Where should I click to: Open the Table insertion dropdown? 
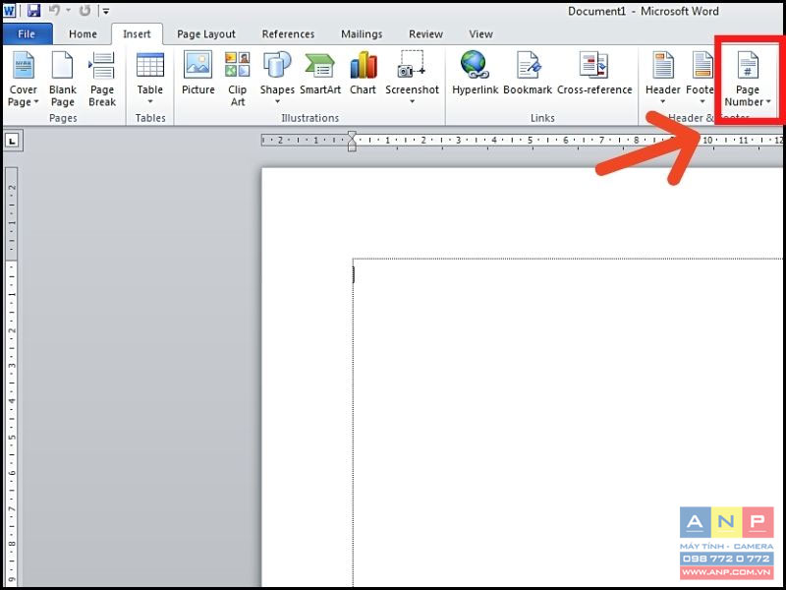point(150,79)
